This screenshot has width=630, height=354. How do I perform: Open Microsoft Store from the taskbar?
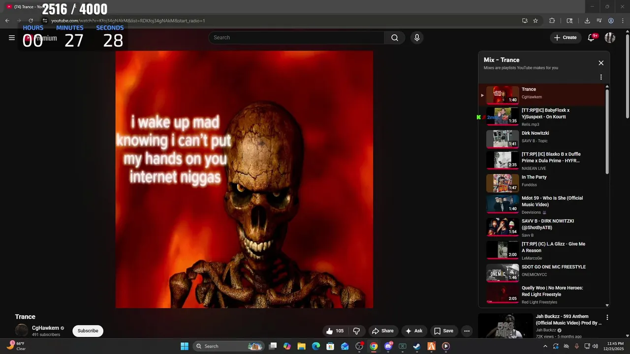click(330, 346)
